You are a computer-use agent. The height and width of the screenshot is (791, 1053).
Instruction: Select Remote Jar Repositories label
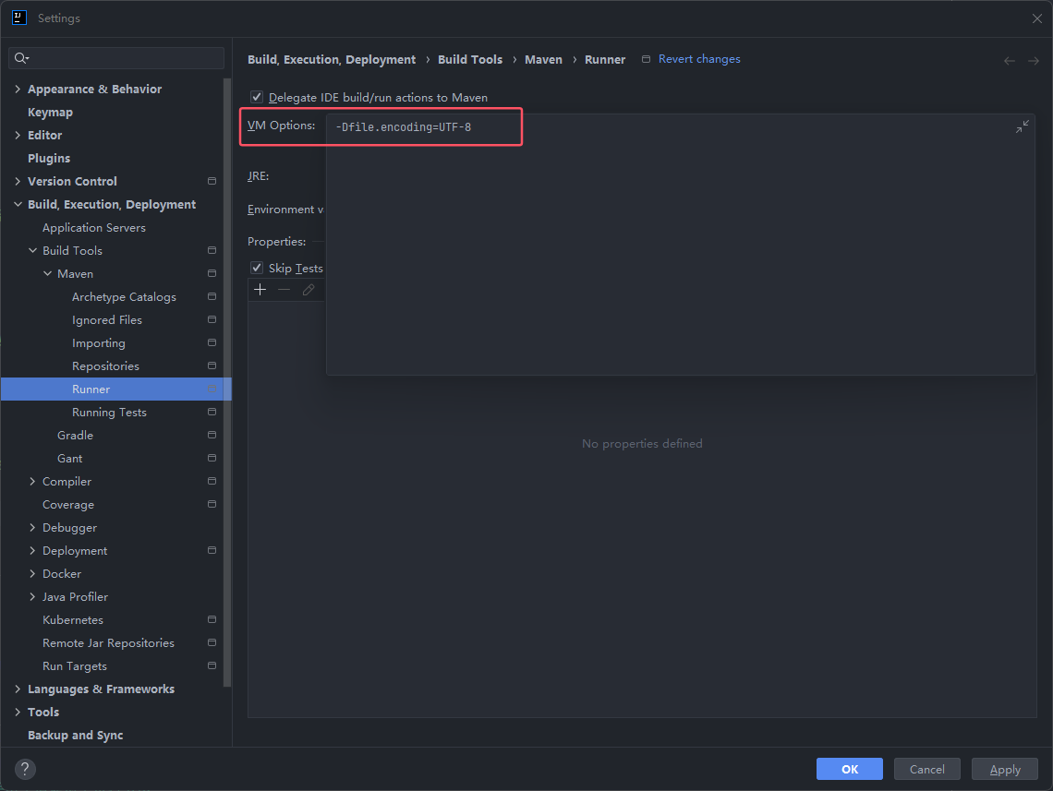108,642
